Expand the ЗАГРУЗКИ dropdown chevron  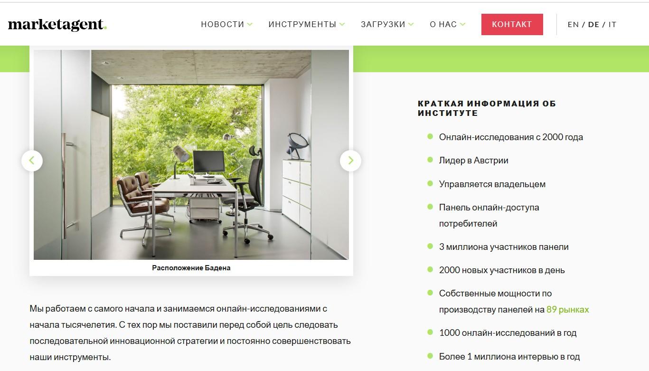pos(411,24)
